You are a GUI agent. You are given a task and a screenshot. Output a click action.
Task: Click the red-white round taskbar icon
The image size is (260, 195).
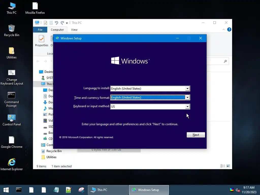[81, 190]
